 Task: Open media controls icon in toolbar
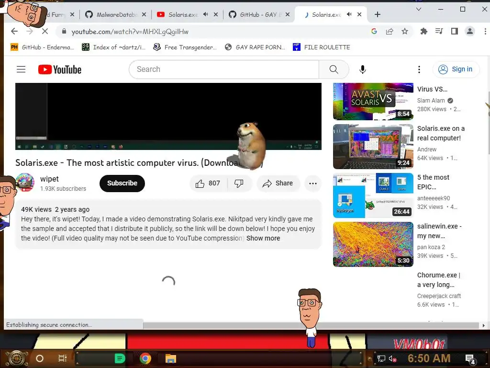click(x=439, y=31)
